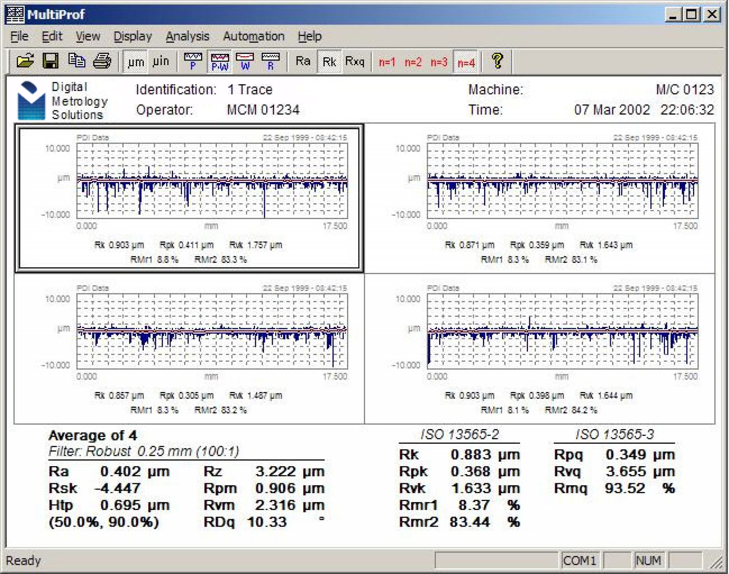Viewport: 729px width, 574px height.
Task: Open the Automation menu
Action: click(253, 36)
